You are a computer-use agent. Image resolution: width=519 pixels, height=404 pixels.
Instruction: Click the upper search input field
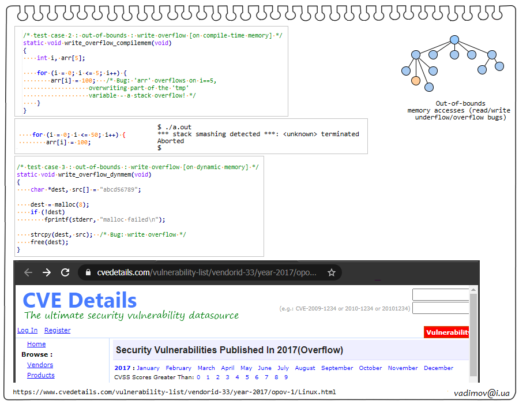point(441,294)
